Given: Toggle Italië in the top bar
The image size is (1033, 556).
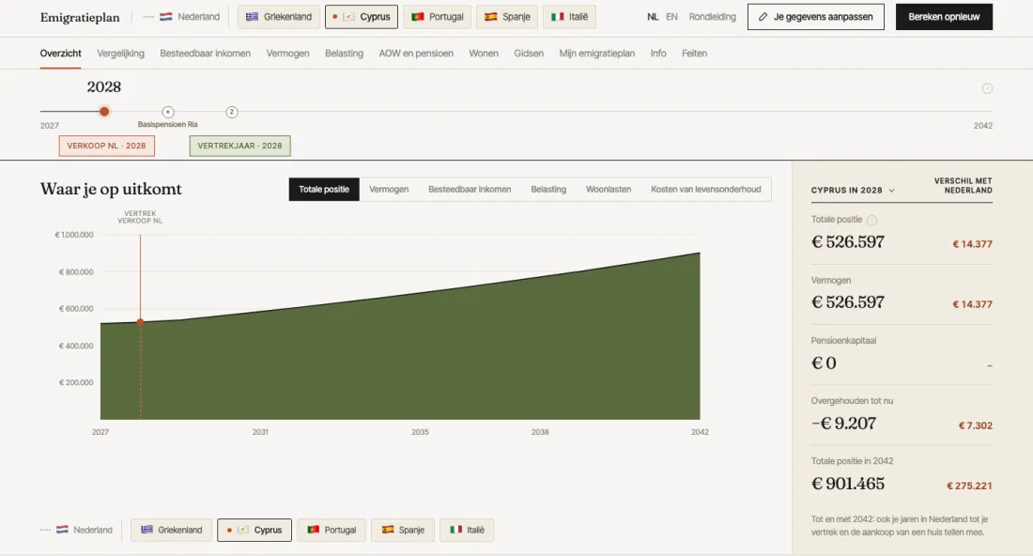Looking at the screenshot, I should click(570, 17).
